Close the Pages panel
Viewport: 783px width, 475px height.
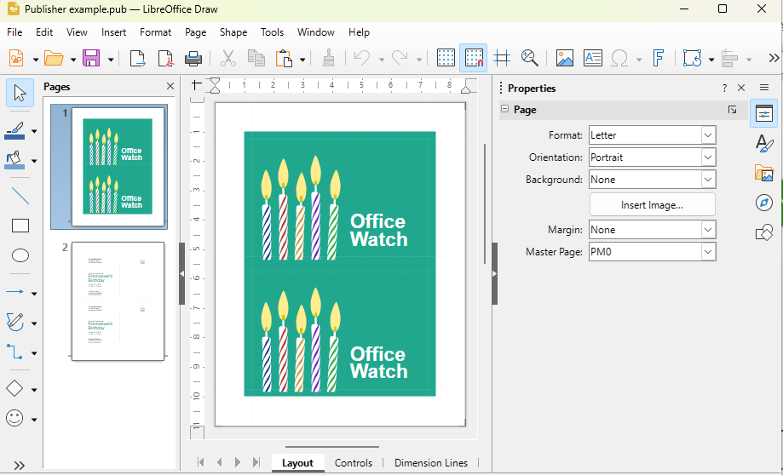click(x=170, y=86)
